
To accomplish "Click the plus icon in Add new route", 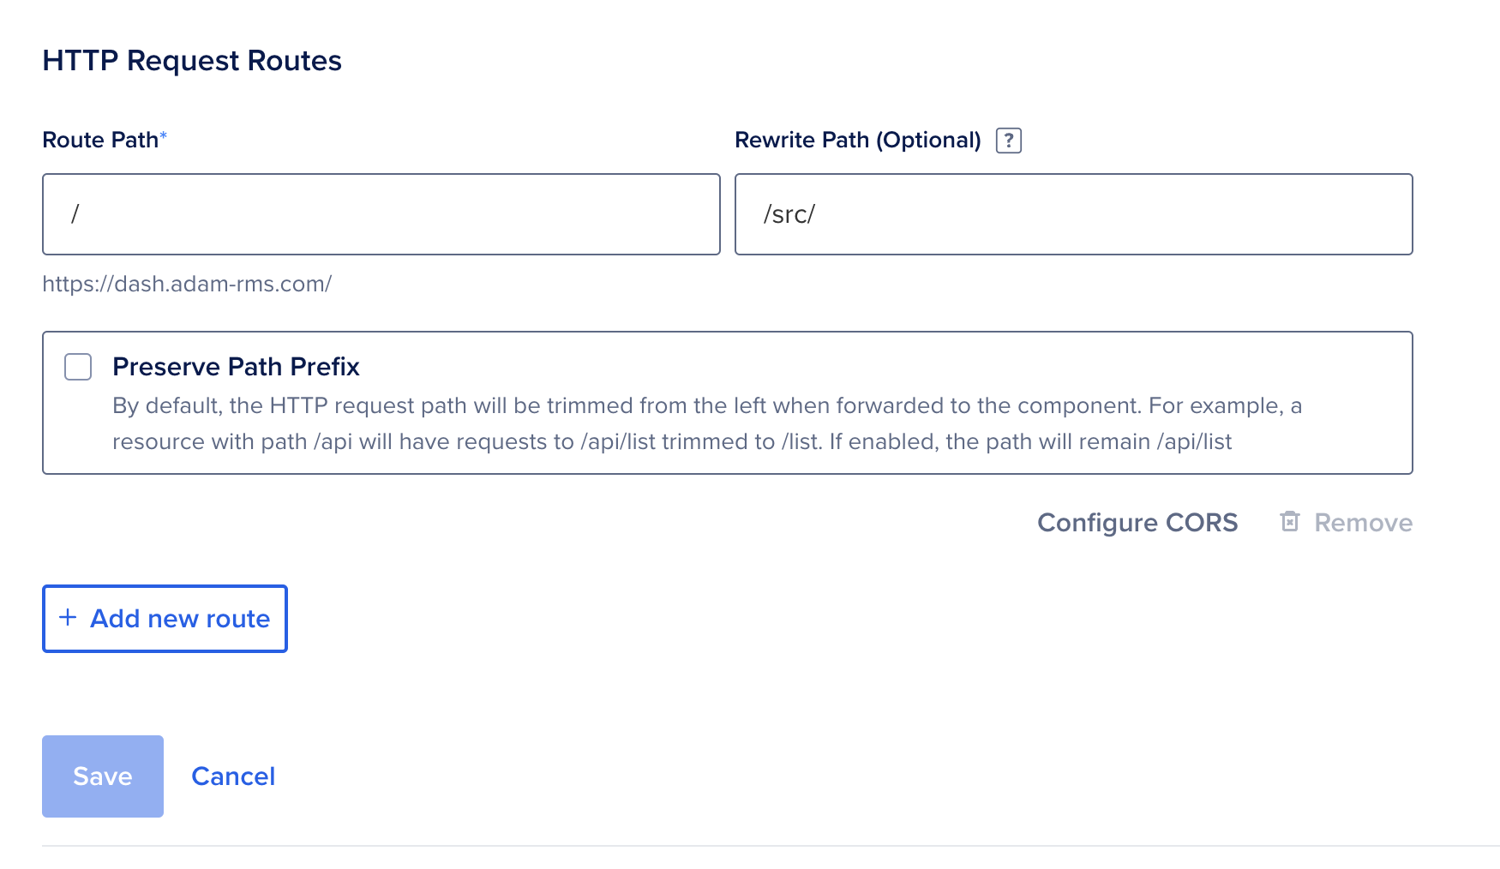I will point(68,618).
